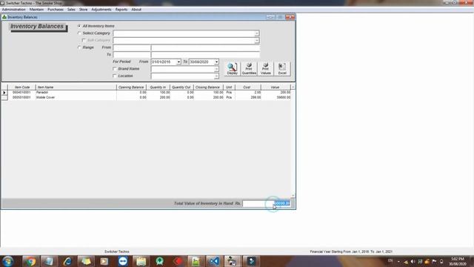
Task: Click the Panadol item name cell
Action: (x=76, y=92)
